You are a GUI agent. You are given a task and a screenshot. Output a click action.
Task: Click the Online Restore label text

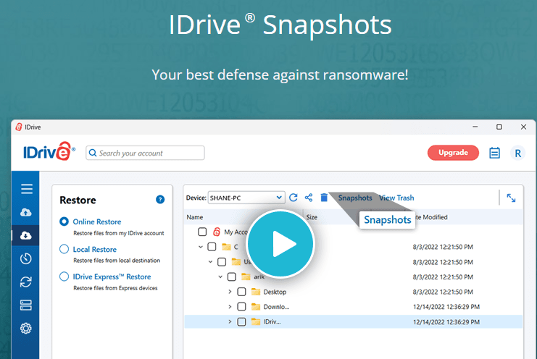point(97,221)
